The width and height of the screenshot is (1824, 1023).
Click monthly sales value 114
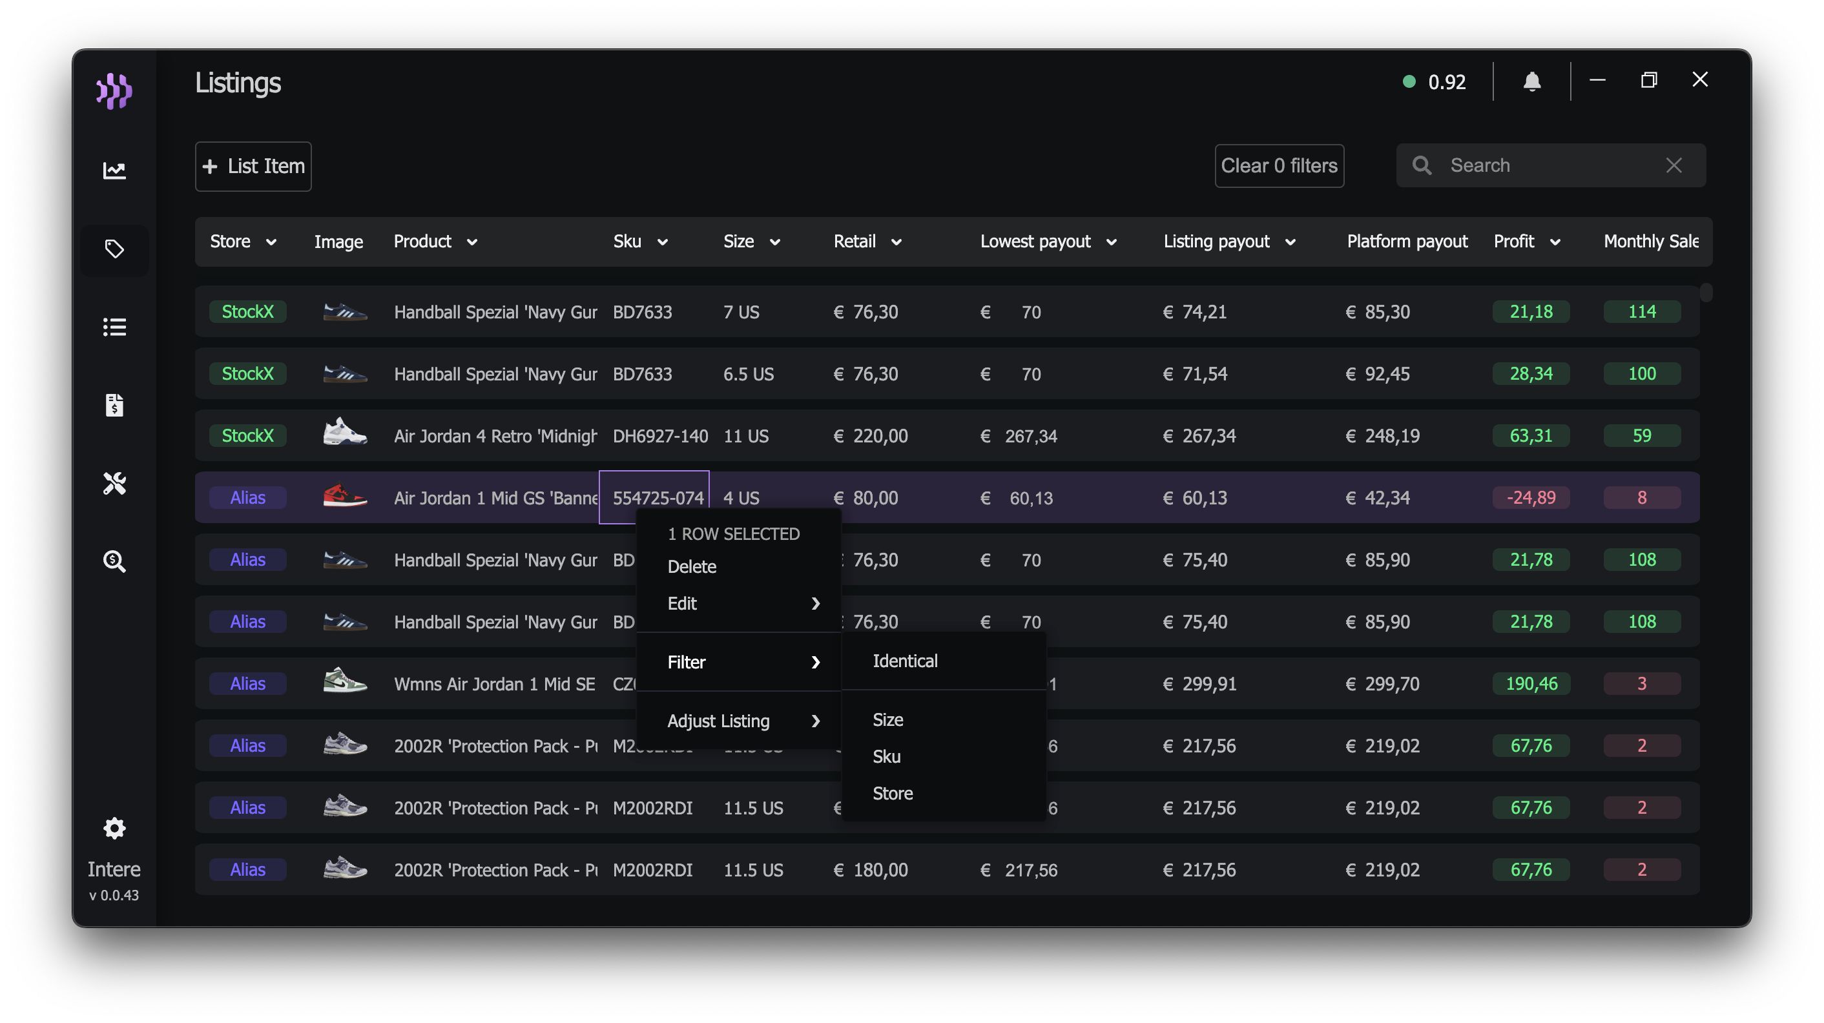click(x=1642, y=311)
